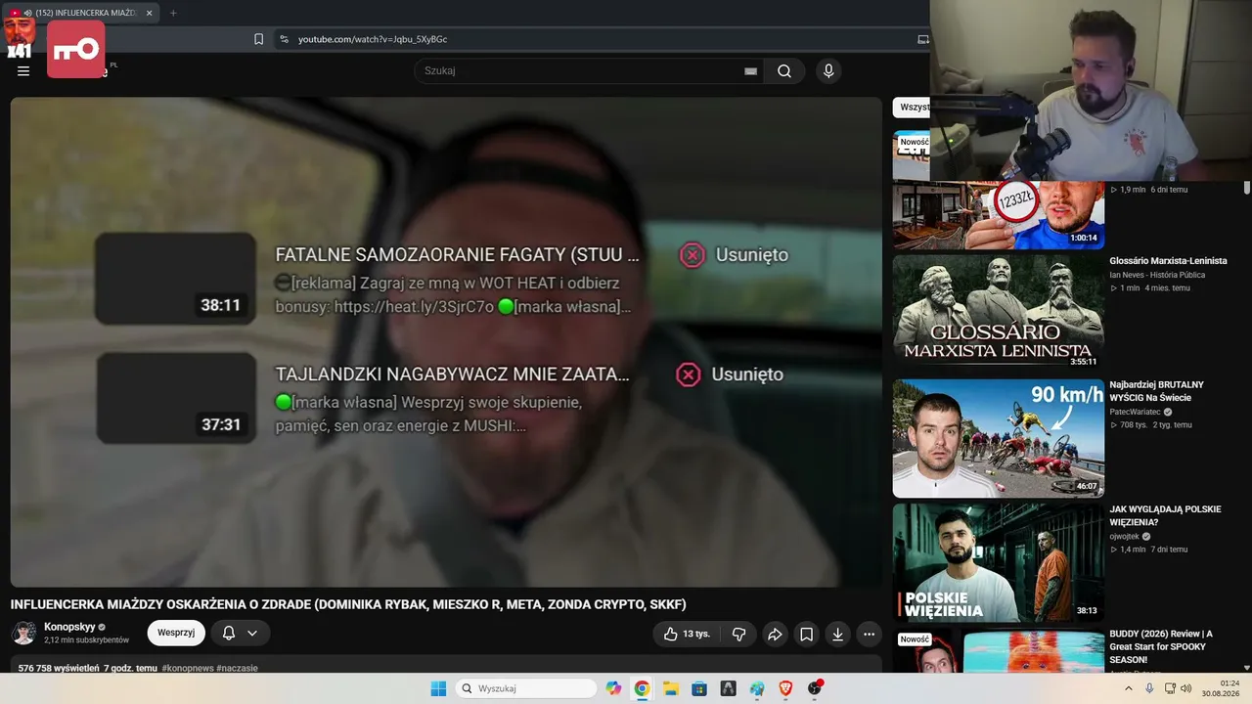Viewport: 1252px width, 704px height.
Task: Close the INFLUENCERKA MIAŻDŻY browser tab
Action: click(149, 13)
